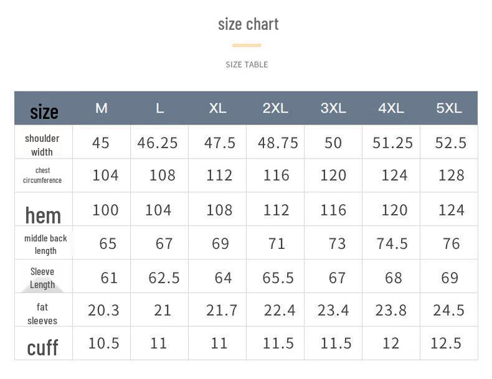Select the 5XL column header
The width and height of the screenshot is (492, 379).
point(449,108)
